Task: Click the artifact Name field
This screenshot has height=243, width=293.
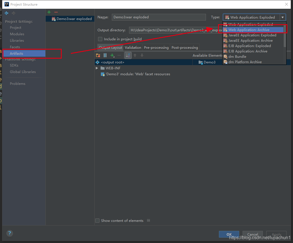Action: click(159, 17)
